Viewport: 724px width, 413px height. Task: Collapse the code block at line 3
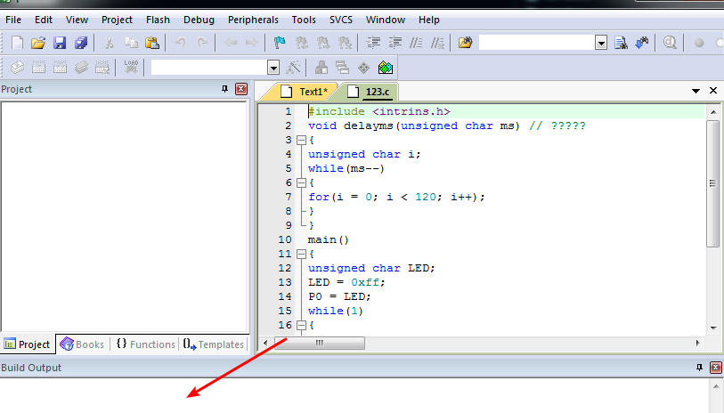coord(301,140)
